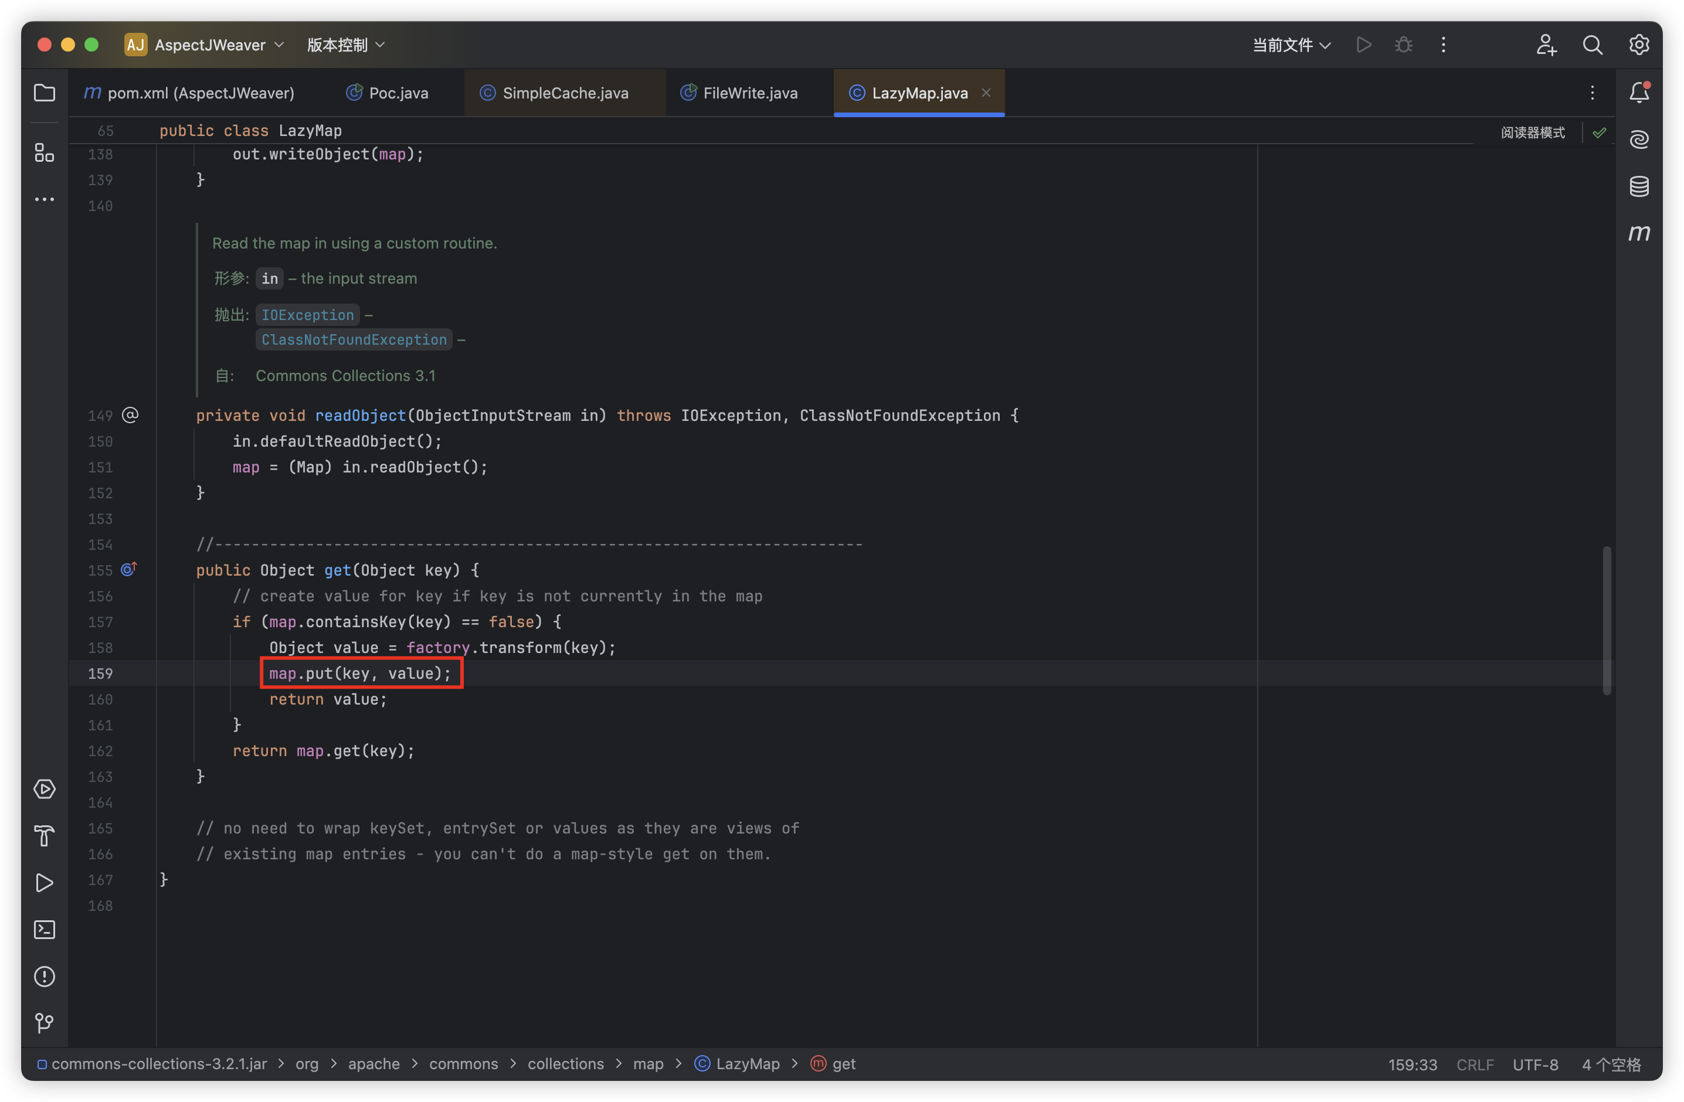This screenshot has width=1684, height=1102.
Task: Click the ClassNotFoundException doc link
Action: (354, 339)
